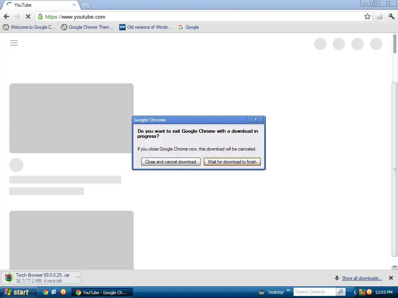Click the down arrow beside Show all downloads
Screen dimensions: 398x298
coord(337,278)
